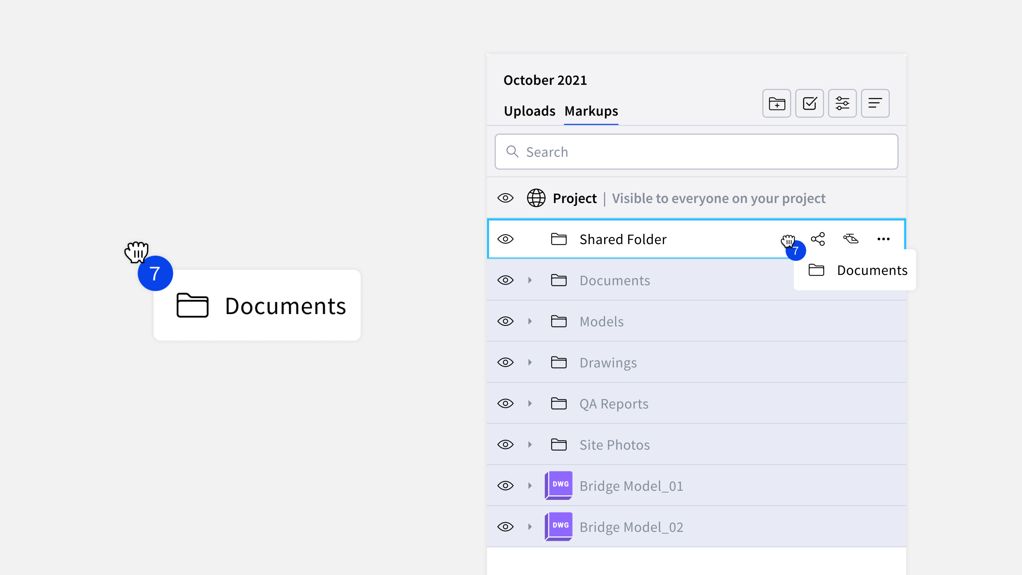Image resolution: width=1022 pixels, height=575 pixels.
Task: Click the Documents row folder icon
Action: coord(559,280)
